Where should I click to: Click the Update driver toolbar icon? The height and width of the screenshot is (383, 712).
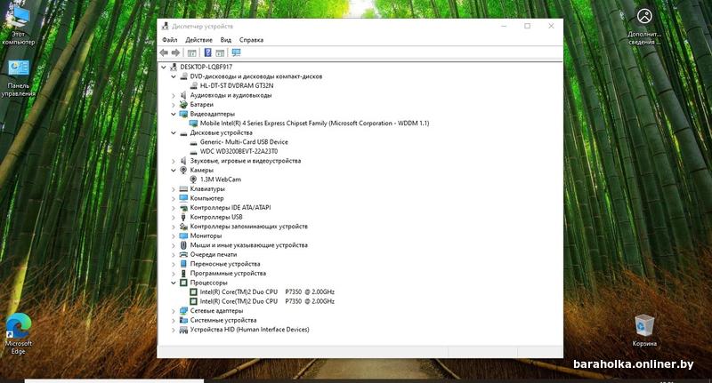(x=220, y=52)
